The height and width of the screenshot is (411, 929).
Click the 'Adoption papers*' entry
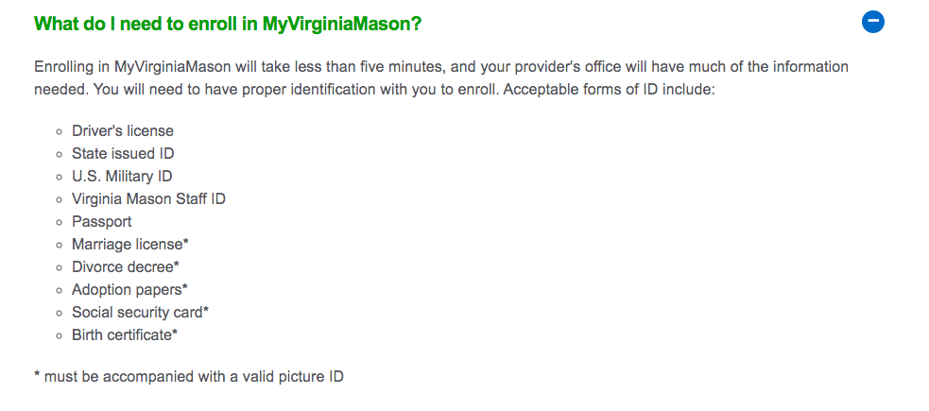click(x=129, y=290)
